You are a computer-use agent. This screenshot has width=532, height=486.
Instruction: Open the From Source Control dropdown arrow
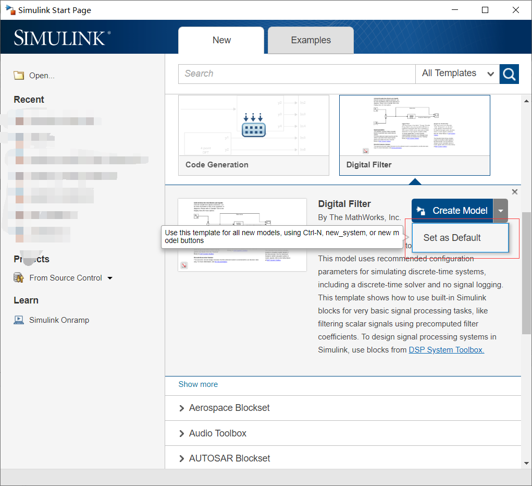[109, 277]
